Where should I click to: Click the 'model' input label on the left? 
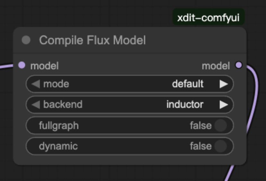pos(44,66)
